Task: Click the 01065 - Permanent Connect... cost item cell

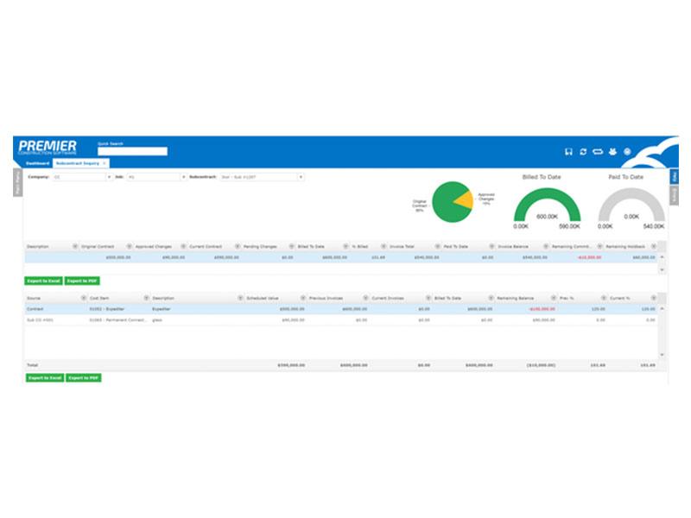Action: click(x=118, y=320)
